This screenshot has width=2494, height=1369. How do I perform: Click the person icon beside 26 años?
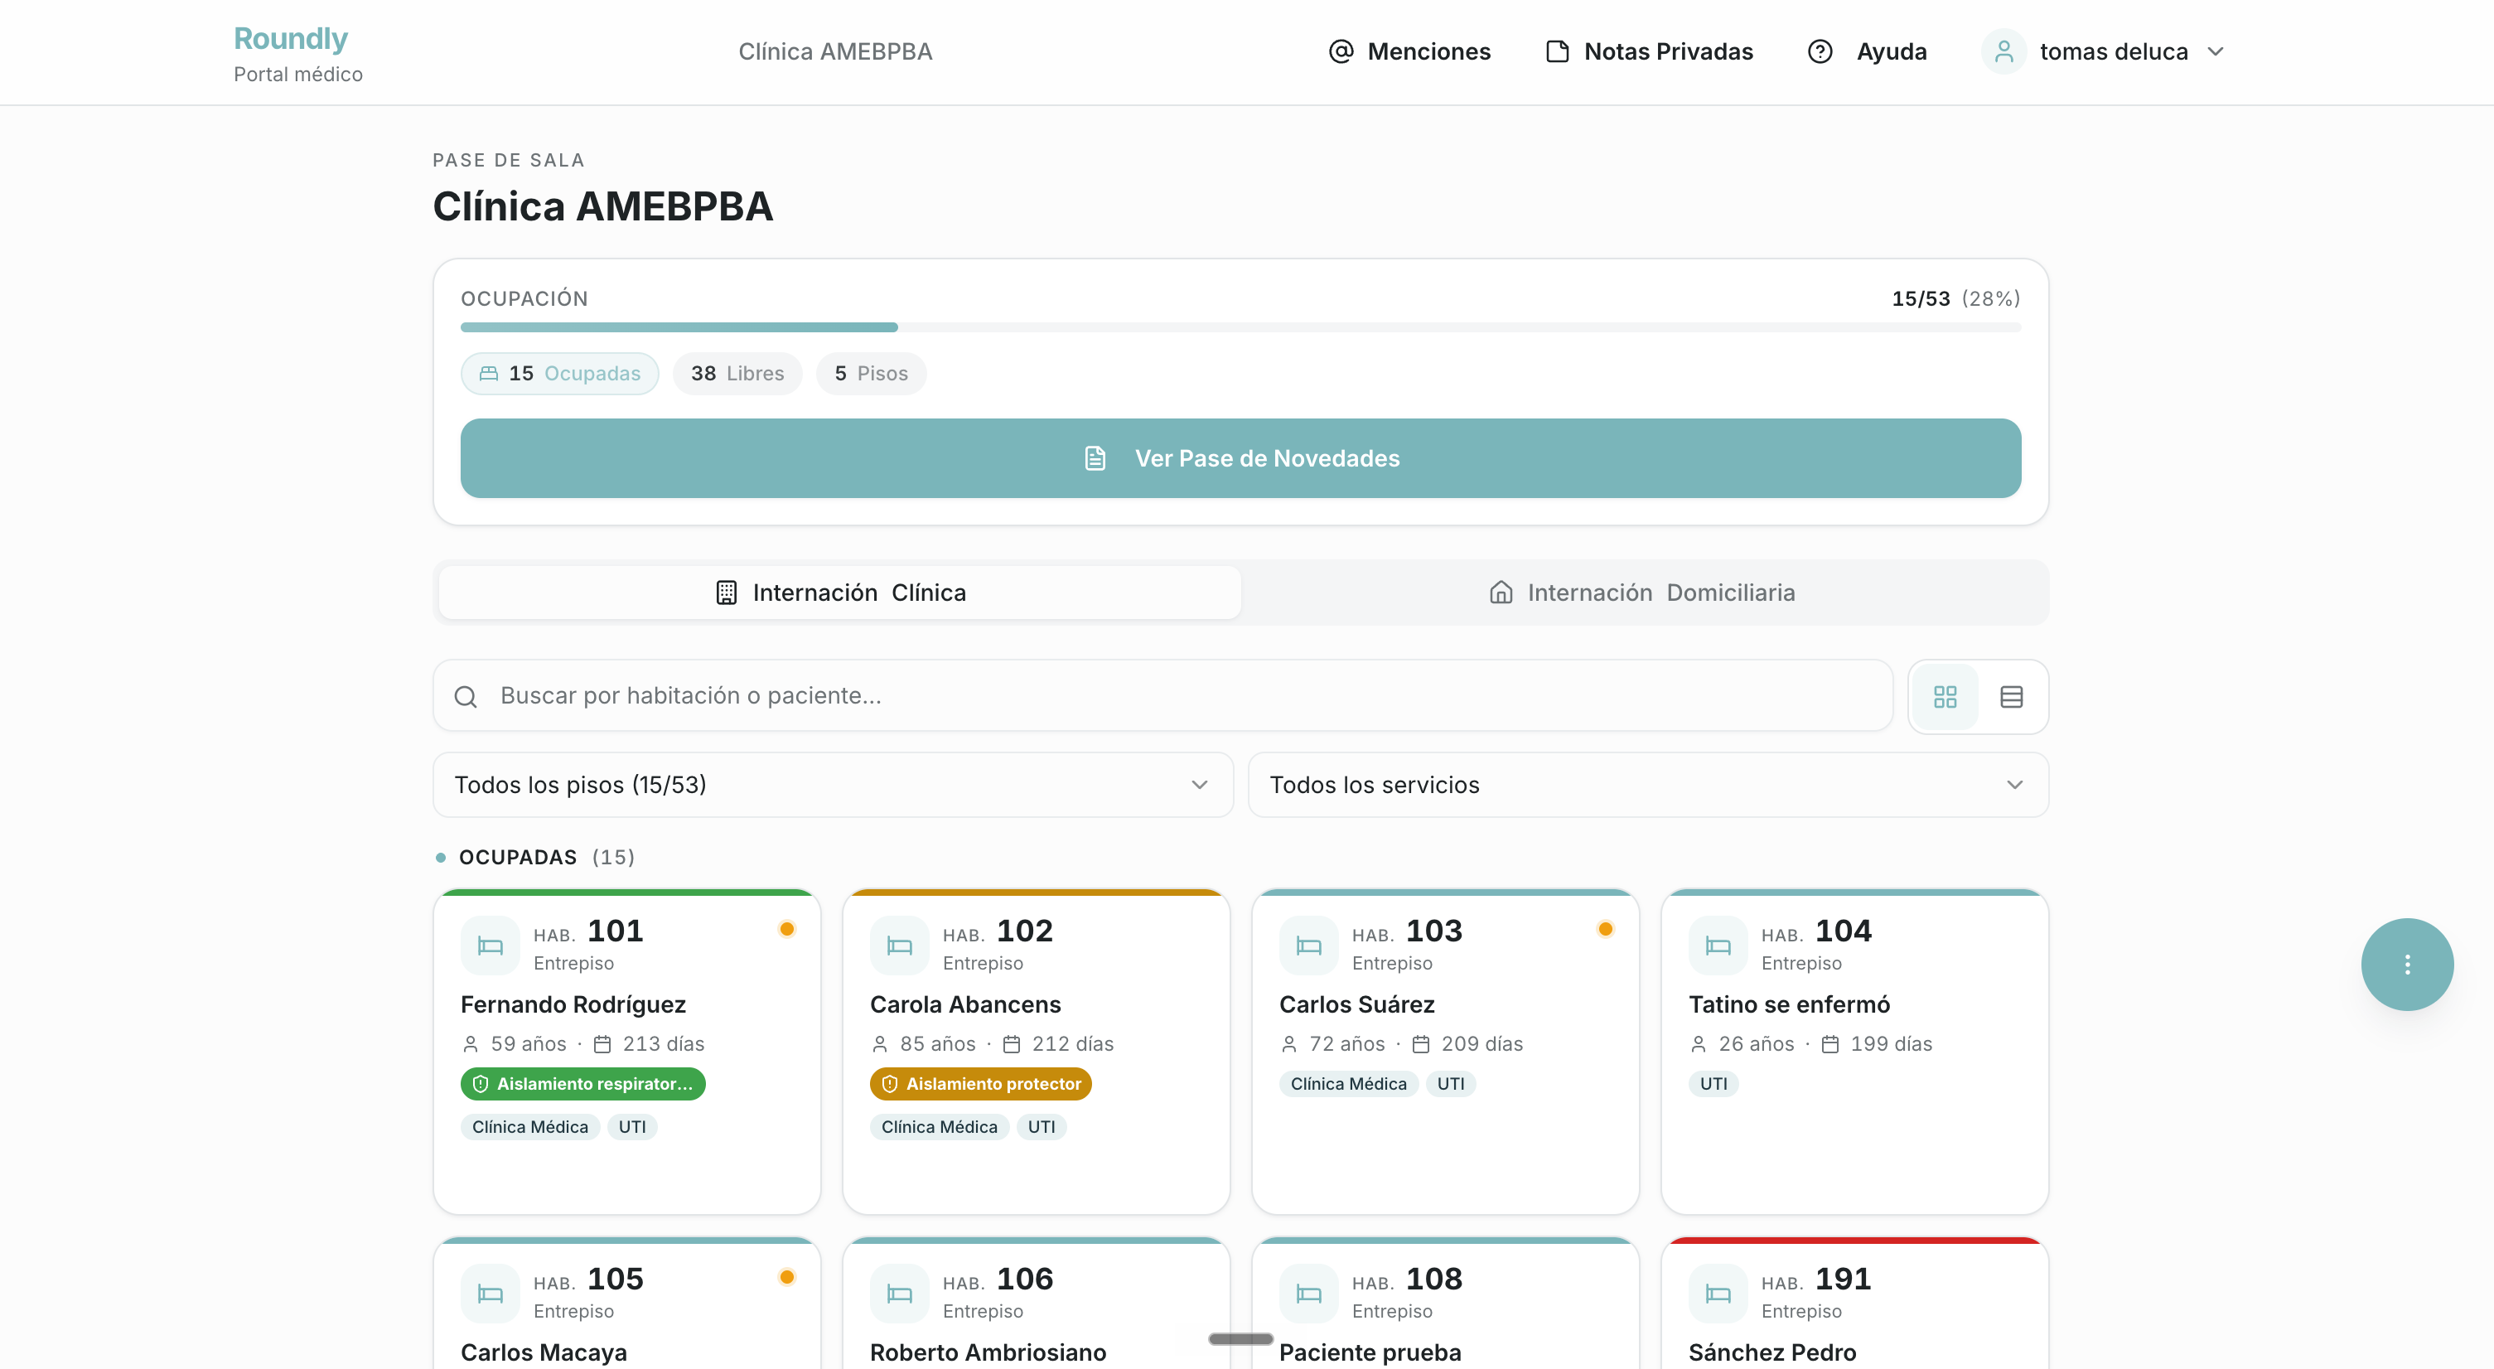(x=1699, y=1043)
